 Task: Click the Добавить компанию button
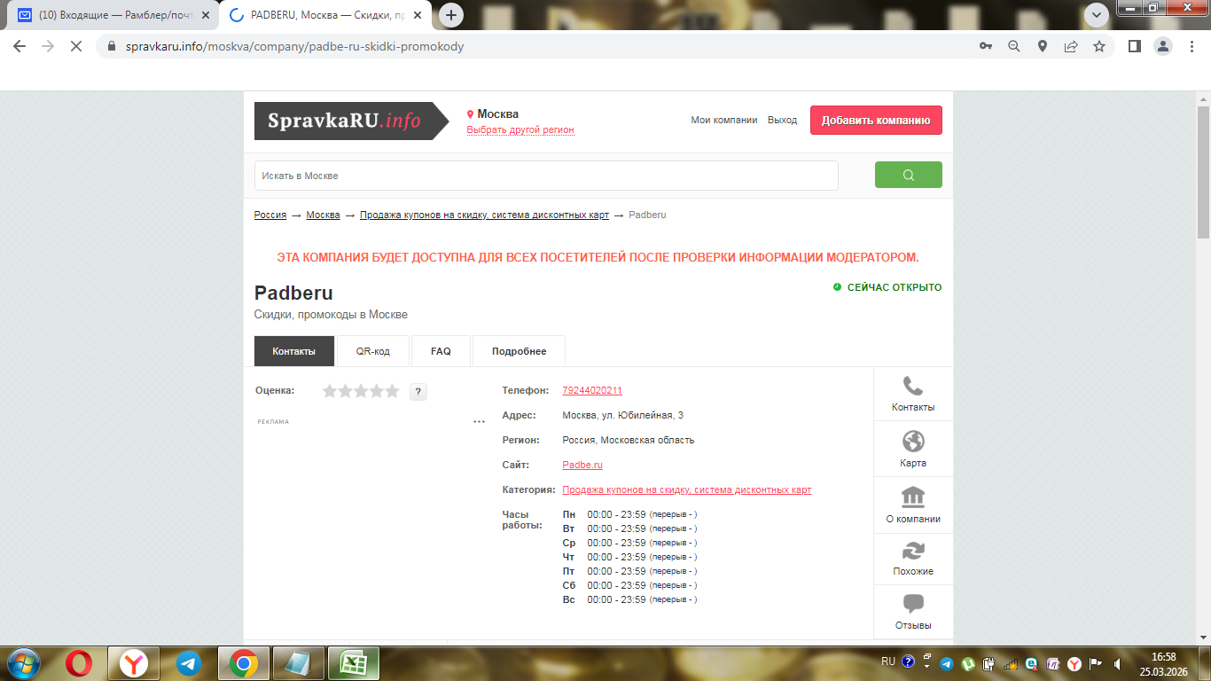(876, 121)
